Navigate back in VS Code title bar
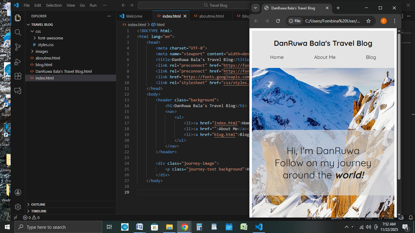415x233 pixels. 123,5
